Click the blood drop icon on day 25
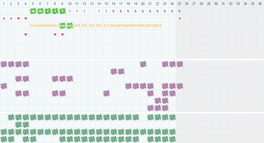 pyautogui.click(x=180, y=18)
